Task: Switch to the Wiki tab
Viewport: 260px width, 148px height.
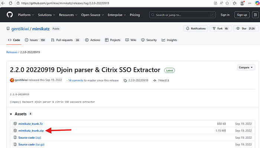Action: (x=131, y=40)
